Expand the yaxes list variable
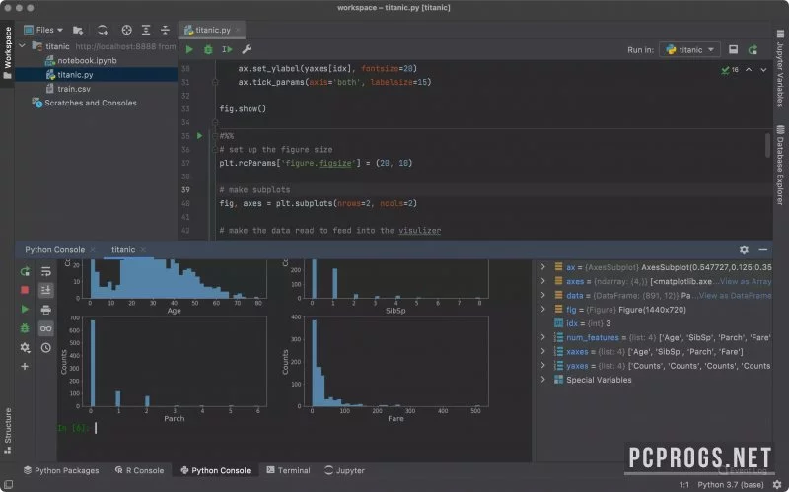This screenshot has width=789, height=492. [x=543, y=366]
